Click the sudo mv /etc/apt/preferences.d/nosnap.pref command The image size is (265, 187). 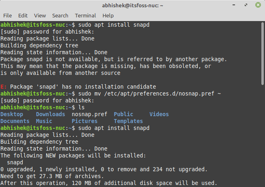point(150,93)
